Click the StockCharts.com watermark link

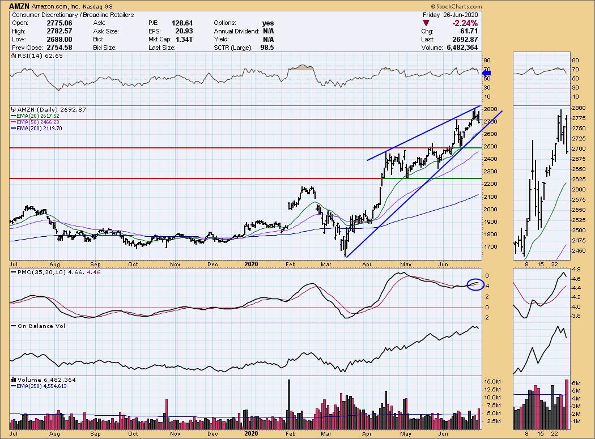[x=457, y=6]
